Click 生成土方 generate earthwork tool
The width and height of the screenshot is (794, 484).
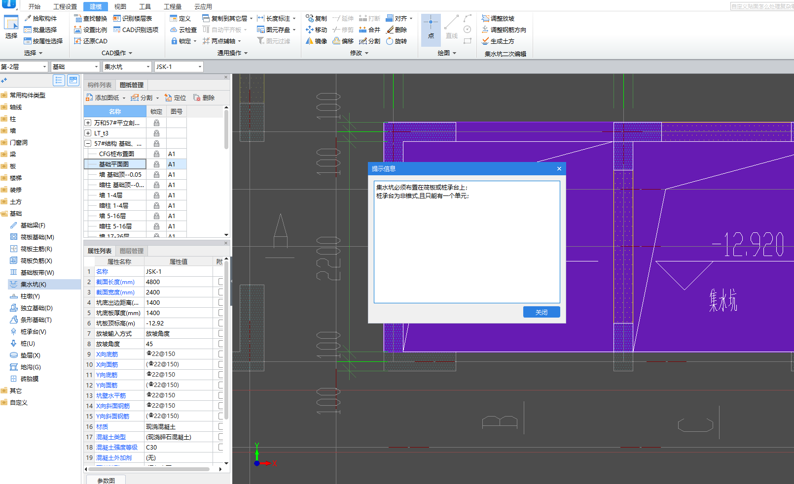pyautogui.click(x=498, y=41)
